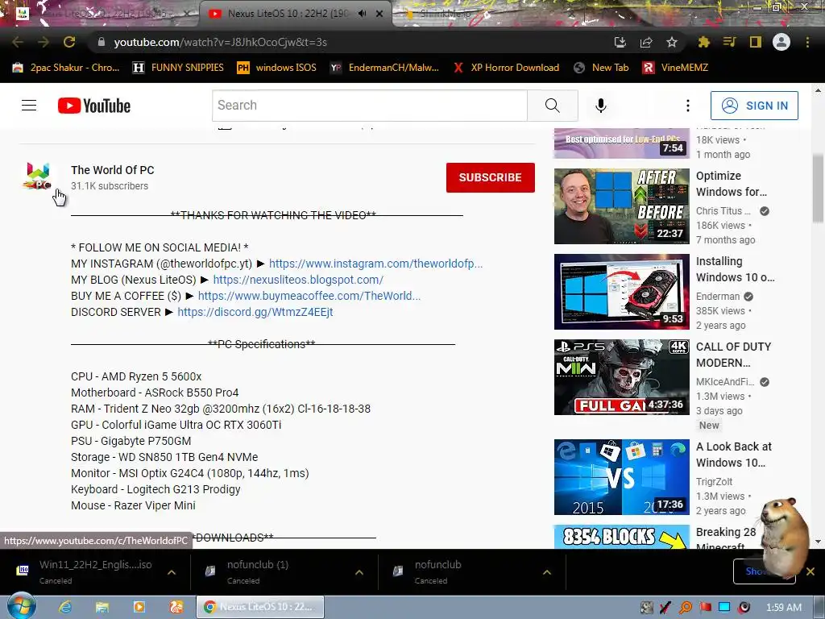Open Call of Duty Modern video thumbnail
Viewport: 825px width, 619px height.
click(x=621, y=377)
